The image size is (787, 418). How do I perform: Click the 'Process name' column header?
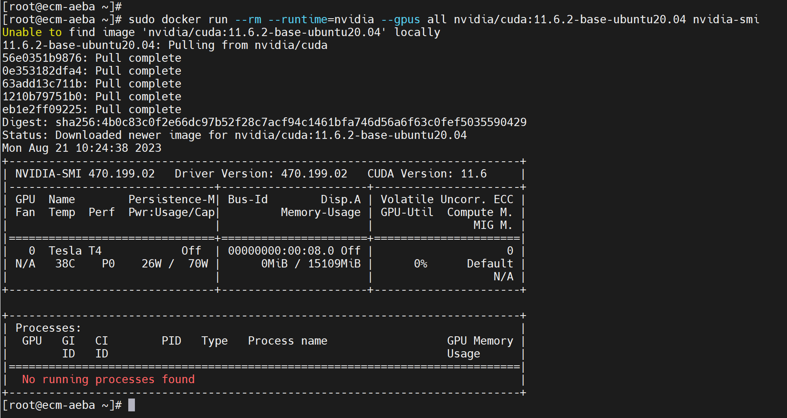[288, 341]
